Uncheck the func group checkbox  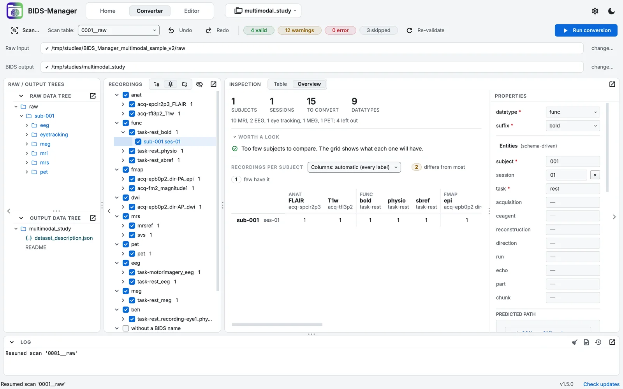coord(126,123)
